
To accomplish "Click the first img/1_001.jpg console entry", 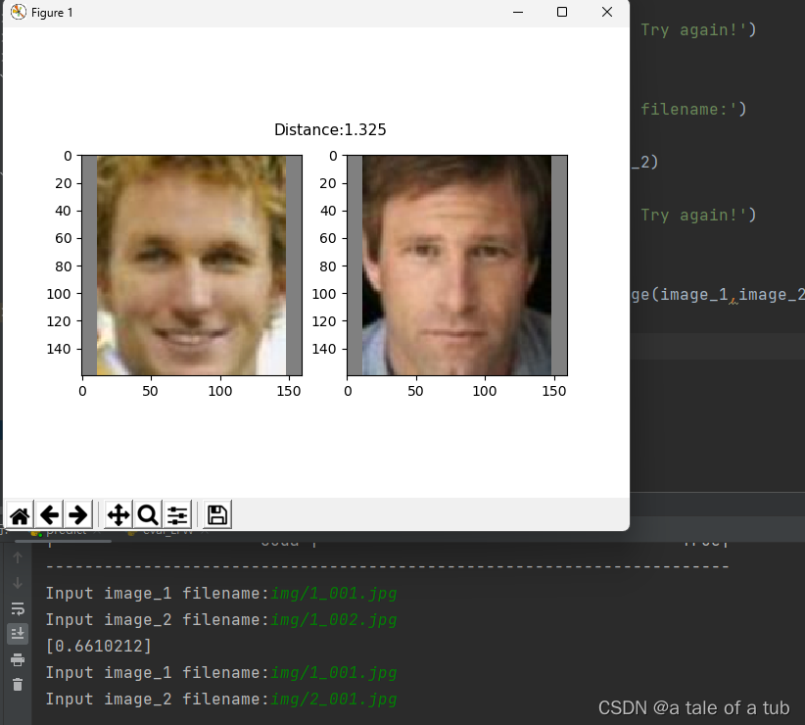I will 334,594.
